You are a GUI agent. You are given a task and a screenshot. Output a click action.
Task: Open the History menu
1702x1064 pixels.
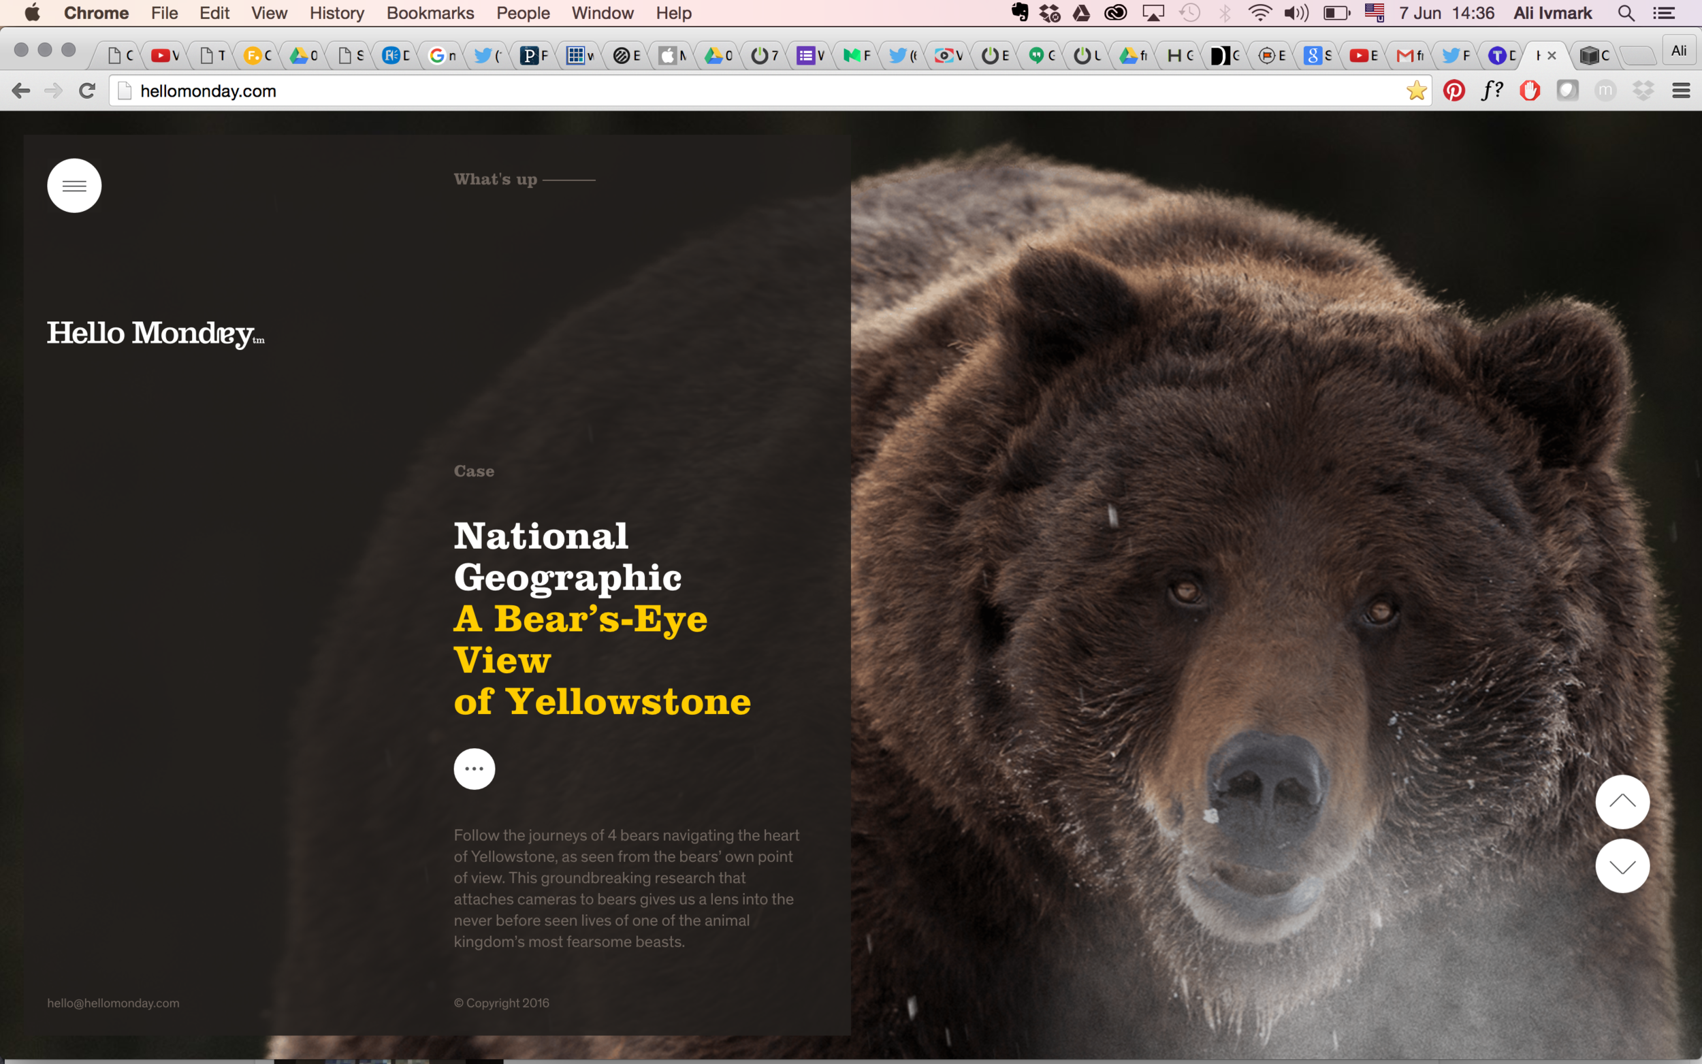point(337,14)
